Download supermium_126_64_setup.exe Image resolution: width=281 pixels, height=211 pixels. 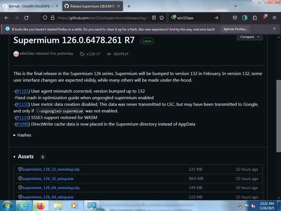[48, 197]
